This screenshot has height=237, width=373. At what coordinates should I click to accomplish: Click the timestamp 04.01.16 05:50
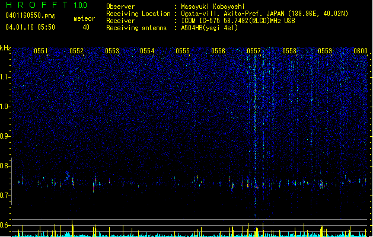pyautogui.click(x=30, y=27)
